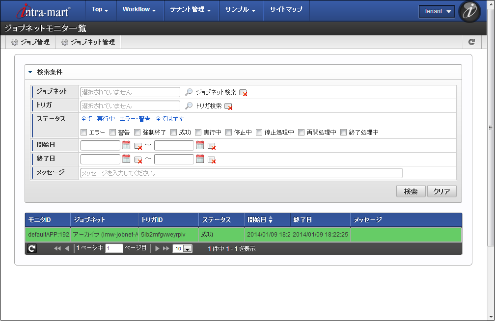Collapse the 検索条件 search panel
The image size is (495, 321).
[30, 72]
